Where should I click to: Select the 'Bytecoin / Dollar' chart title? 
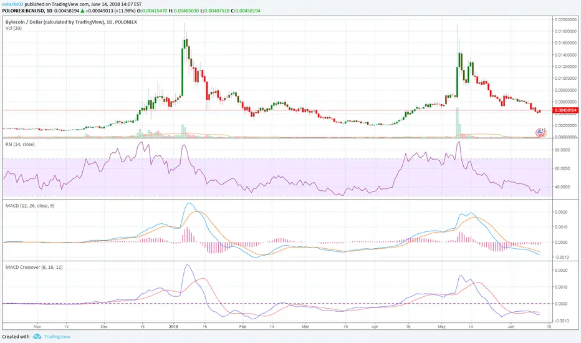point(71,22)
